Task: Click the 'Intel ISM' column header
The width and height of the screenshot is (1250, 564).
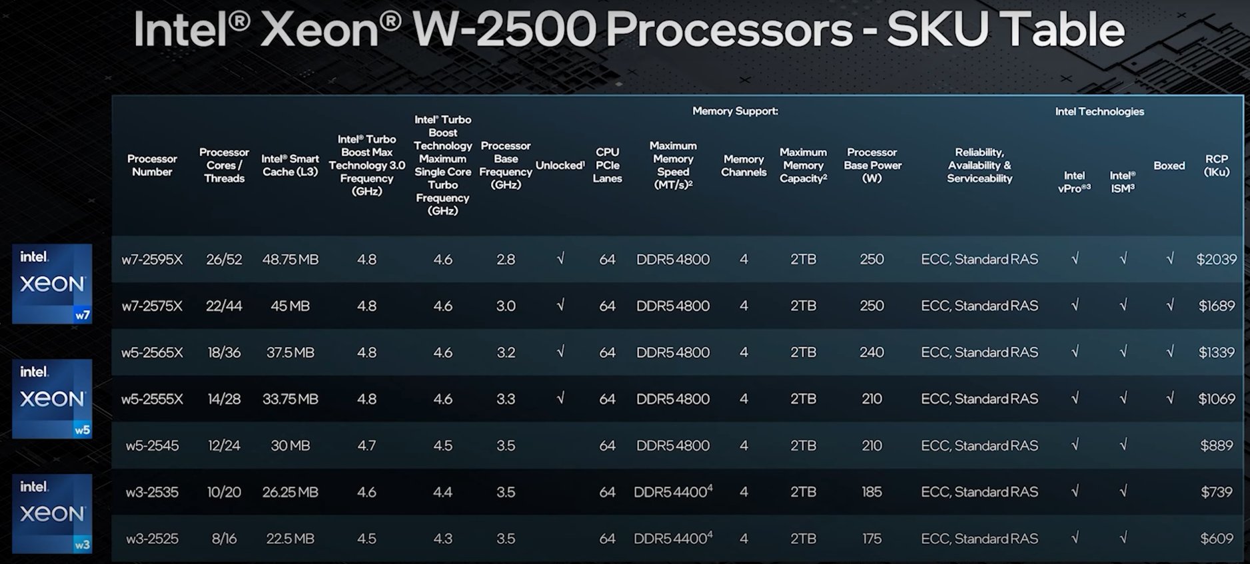Action: [x=1122, y=182]
